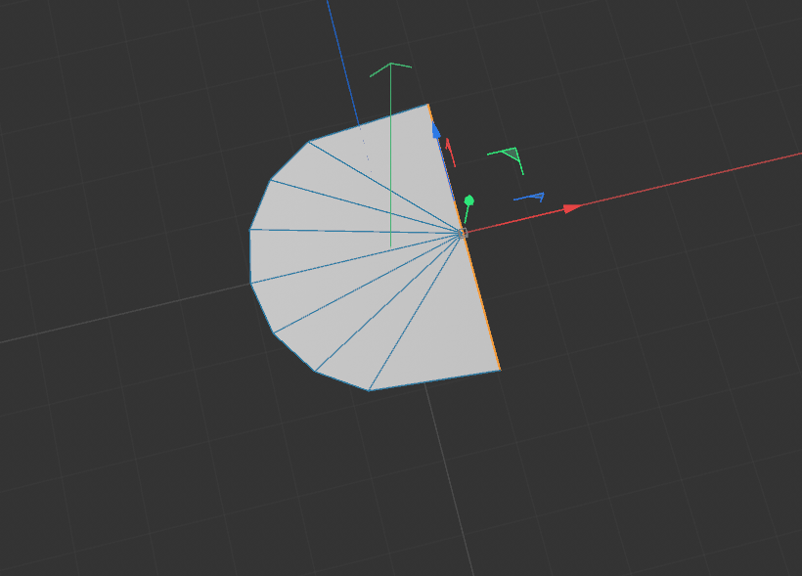This screenshot has width=802, height=576.
Task: Select the rim vertex on the horizontal spoke
Action: [249, 230]
